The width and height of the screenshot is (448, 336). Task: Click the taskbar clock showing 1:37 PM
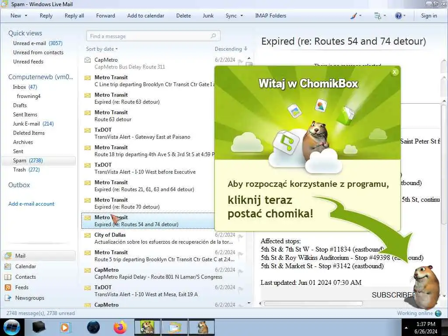coord(425,328)
